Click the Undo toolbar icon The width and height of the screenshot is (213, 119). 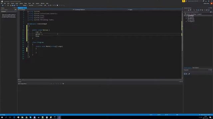tap(17, 5)
